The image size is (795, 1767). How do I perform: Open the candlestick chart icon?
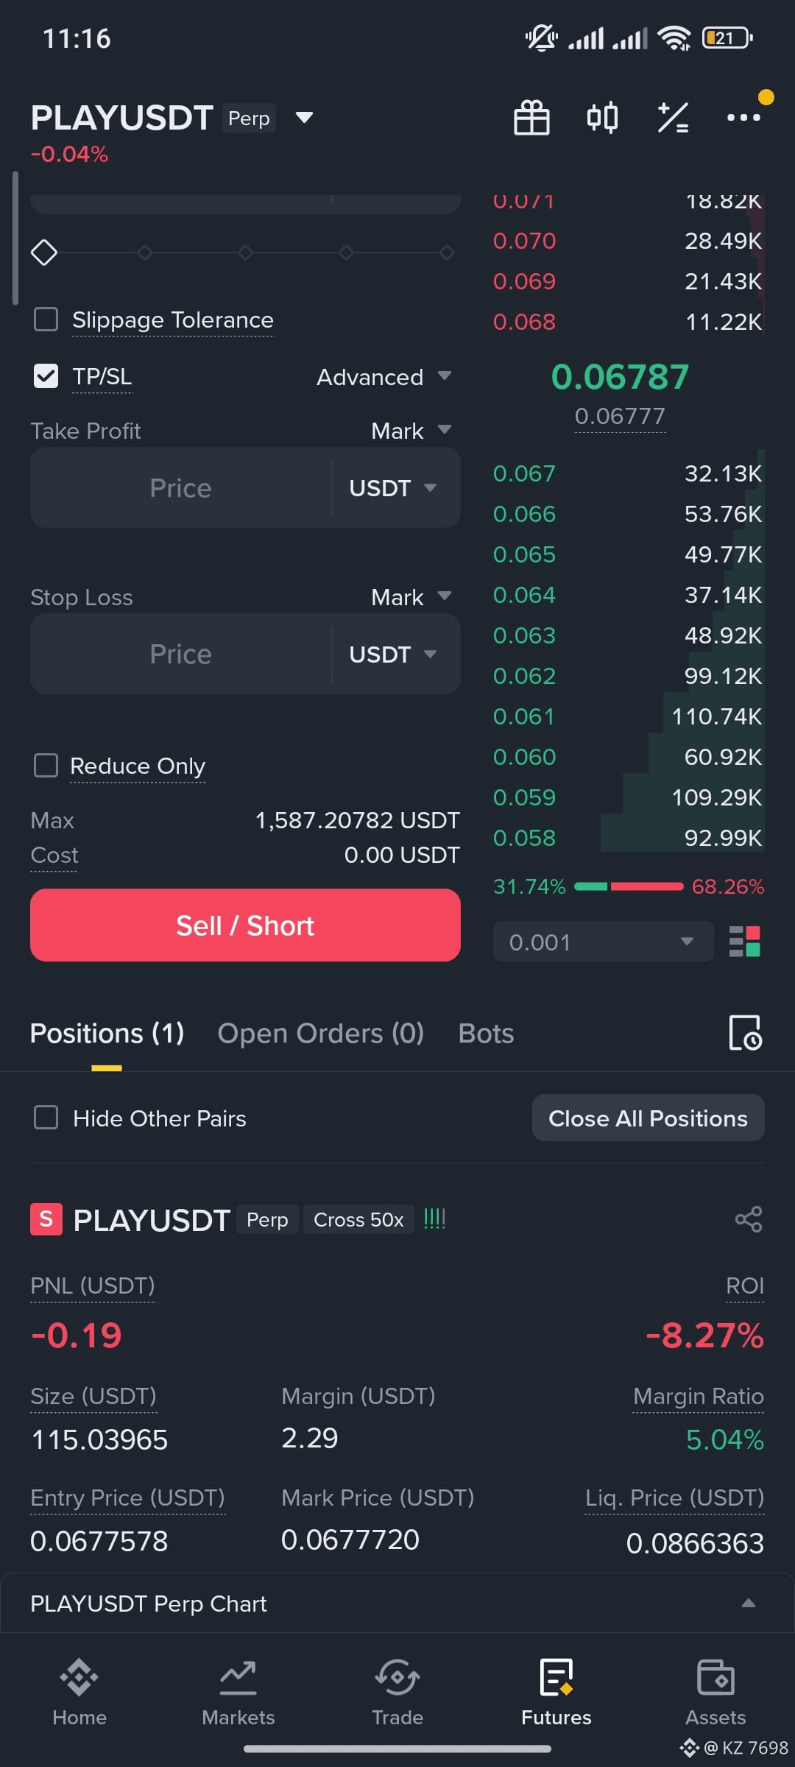coord(602,118)
